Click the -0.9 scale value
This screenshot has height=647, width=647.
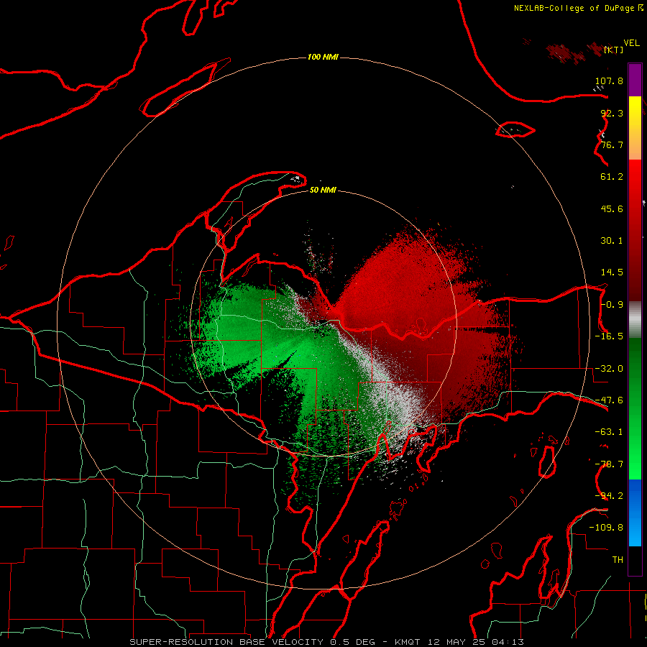(x=612, y=305)
